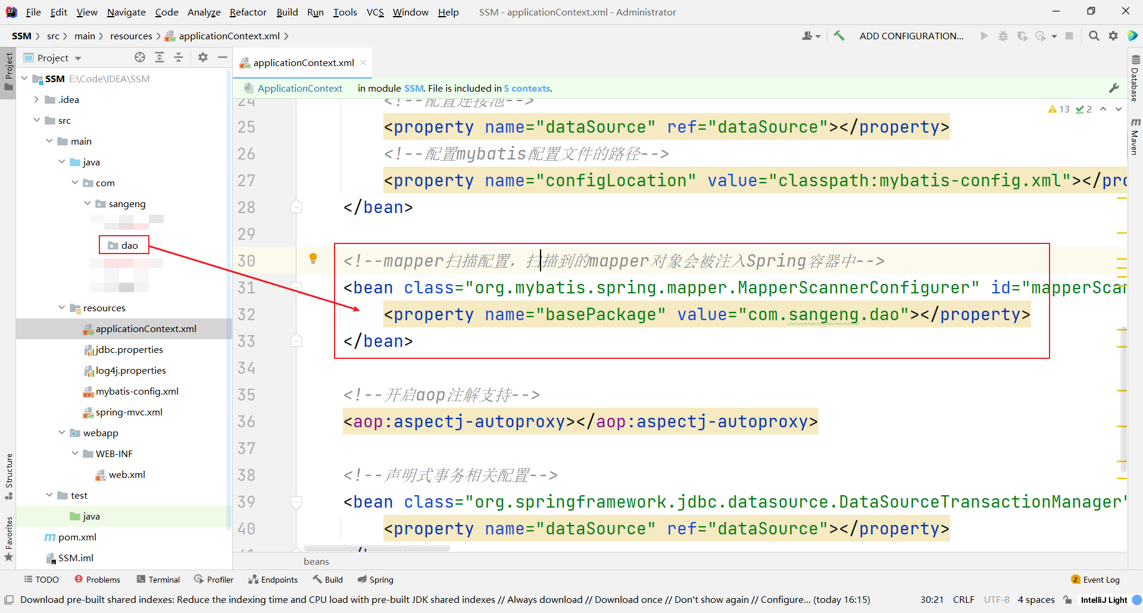Select mybatis-config.xml in project tree

137,391
